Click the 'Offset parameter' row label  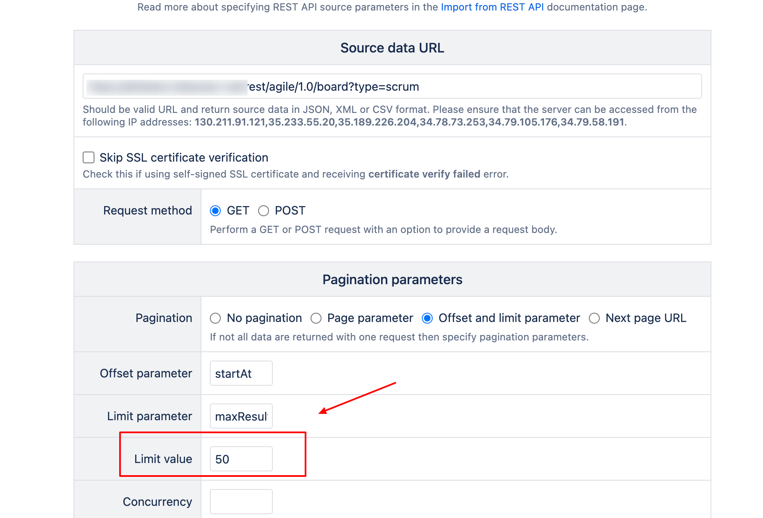(x=146, y=374)
